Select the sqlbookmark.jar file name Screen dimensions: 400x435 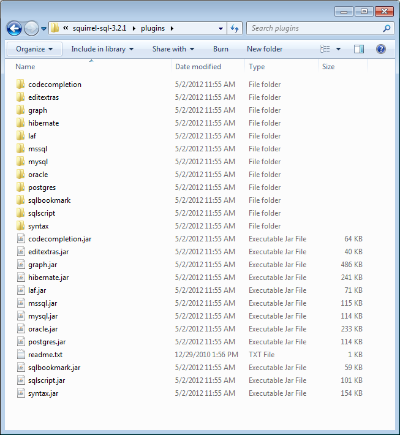click(x=54, y=368)
